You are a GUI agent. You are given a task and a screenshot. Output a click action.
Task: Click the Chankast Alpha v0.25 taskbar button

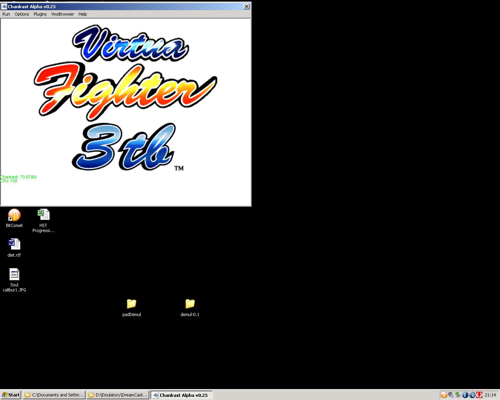coord(182,395)
